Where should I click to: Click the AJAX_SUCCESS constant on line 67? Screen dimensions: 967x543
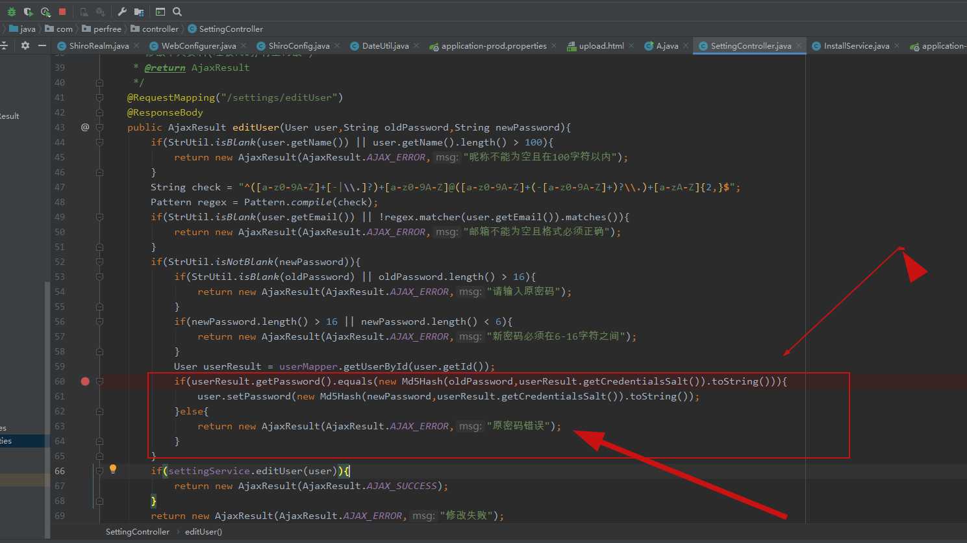(x=401, y=486)
